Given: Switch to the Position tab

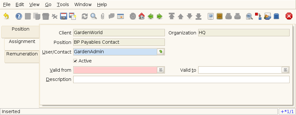Looking at the screenshot, I should [x=20, y=29].
